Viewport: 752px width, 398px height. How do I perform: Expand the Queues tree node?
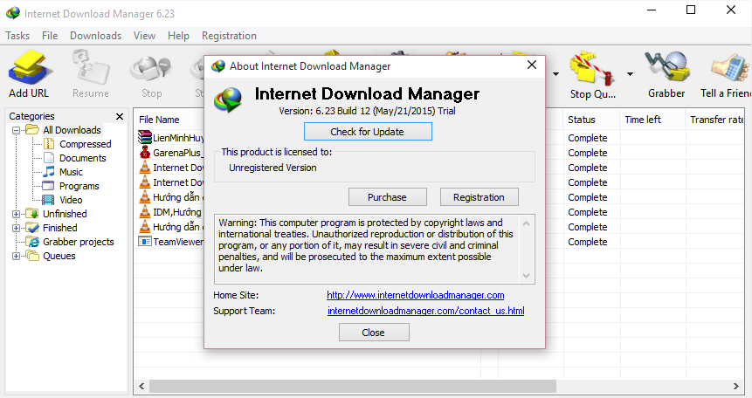pyautogui.click(x=17, y=256)
